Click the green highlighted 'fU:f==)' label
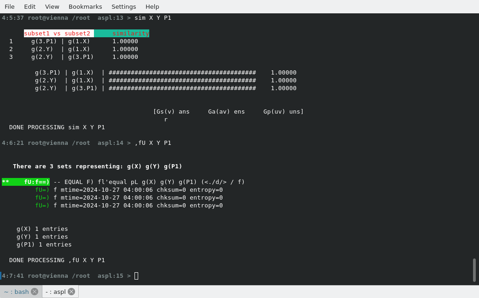 coord(26,182)
